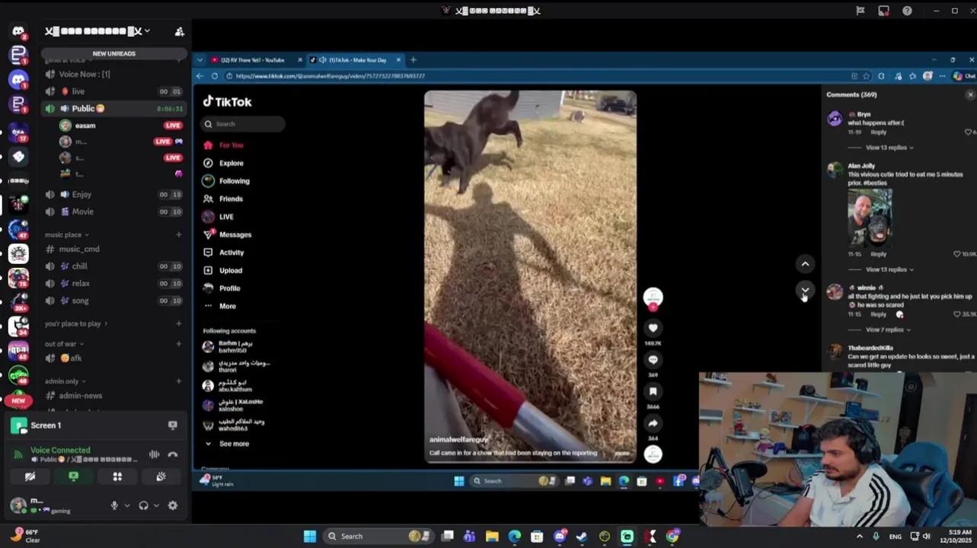Click TikTok search field in sidebar
The width and height of the screenshot is (977, 548).
[244, 124]
